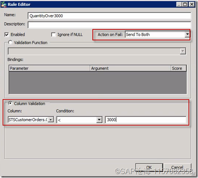Click the Argument column header

point(130,69)
